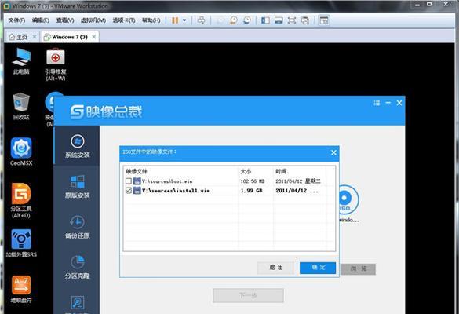This screenshot has height=314, width=459.
Task: Click the ISO disc icon
Action: [348, 199]
